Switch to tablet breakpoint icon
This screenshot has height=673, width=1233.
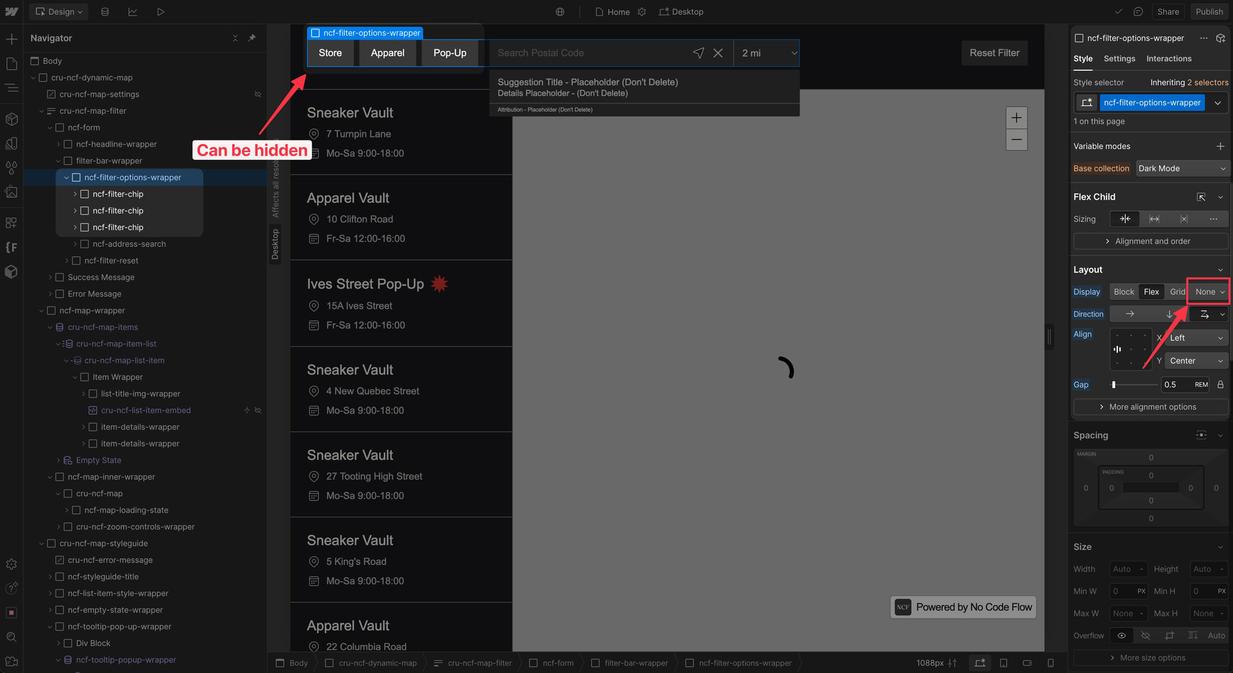[1004, 663]
